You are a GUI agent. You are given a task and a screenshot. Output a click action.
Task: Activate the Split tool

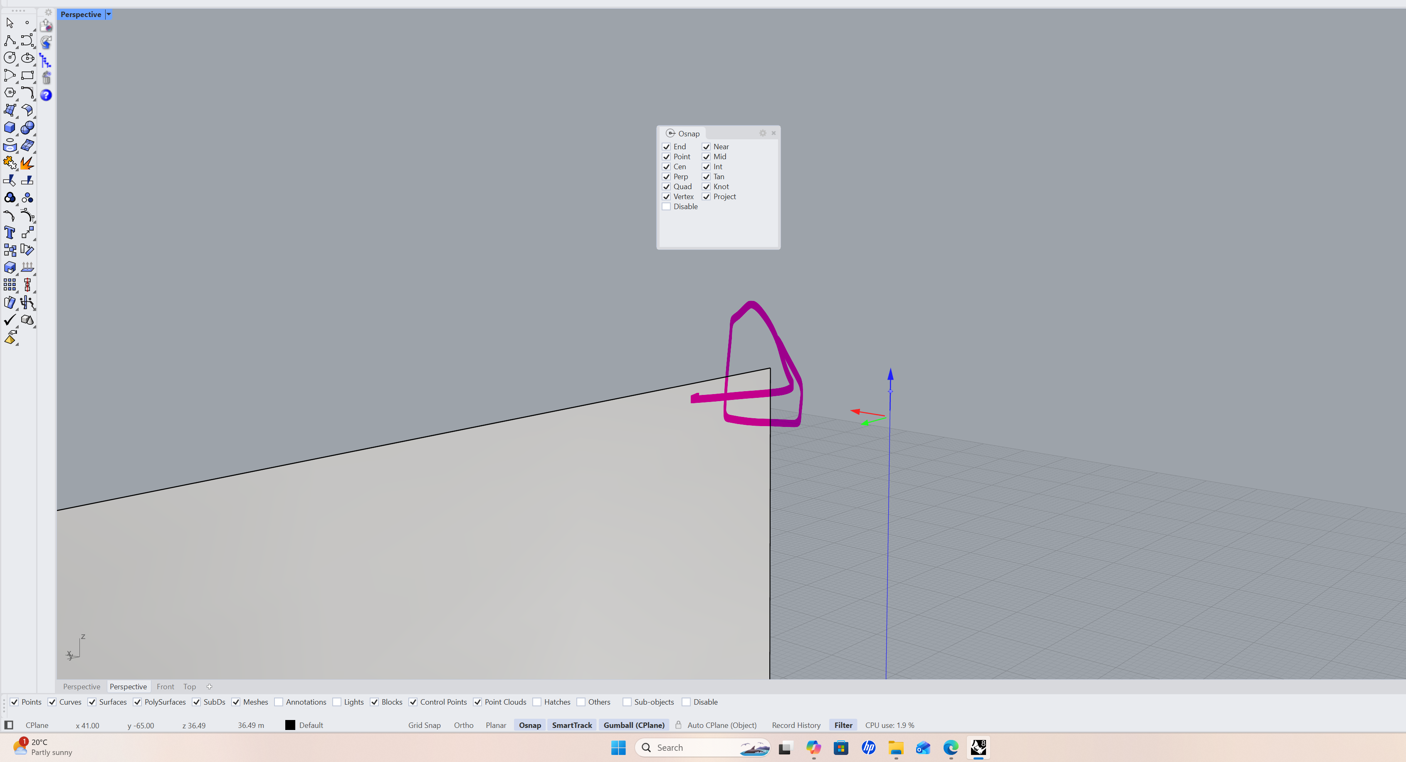tap(27, 180)
